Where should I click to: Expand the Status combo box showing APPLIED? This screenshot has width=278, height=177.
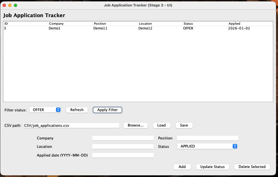click(207, 146)
